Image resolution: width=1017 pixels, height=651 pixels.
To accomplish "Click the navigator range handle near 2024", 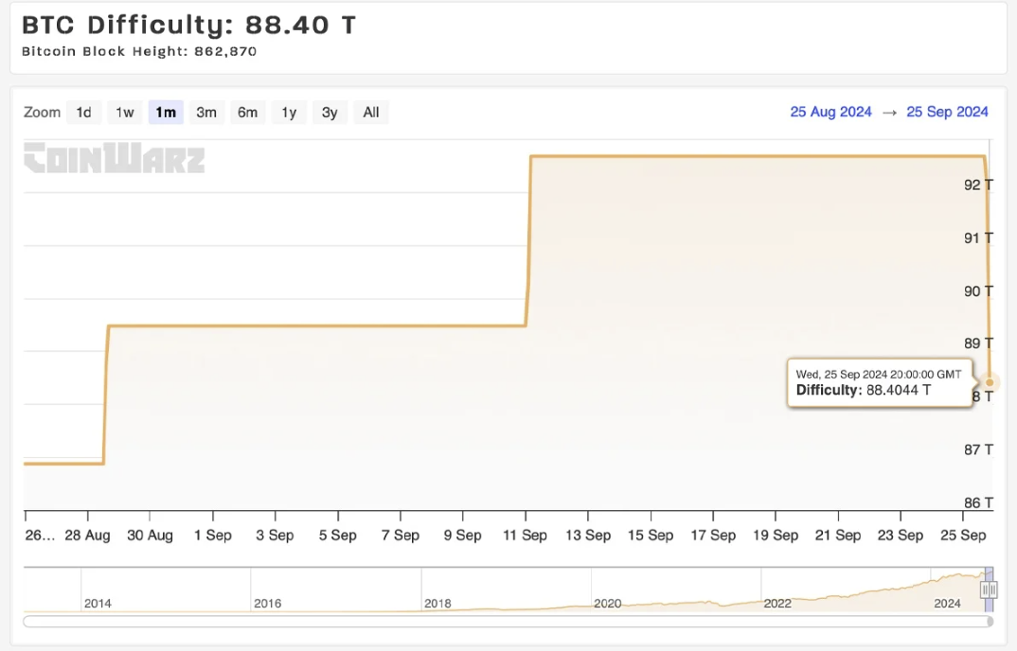I will [989, 589].
